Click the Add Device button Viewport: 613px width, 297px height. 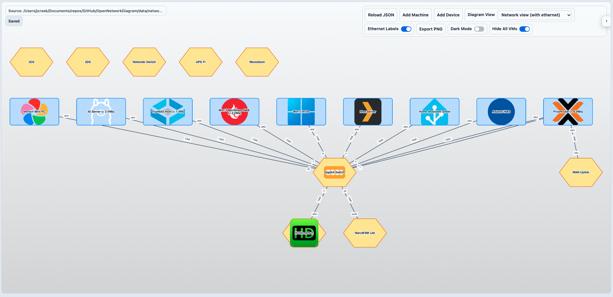(448, 15)
